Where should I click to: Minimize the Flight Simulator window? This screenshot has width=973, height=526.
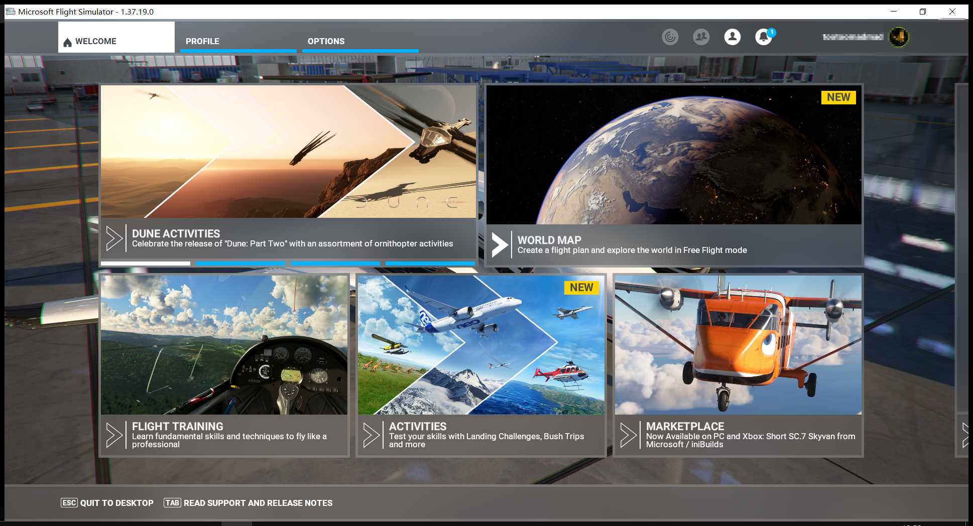(x=894, y=12)
